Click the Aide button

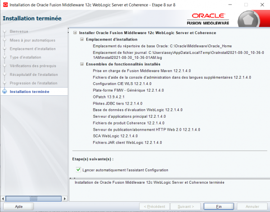click(18, 207)
